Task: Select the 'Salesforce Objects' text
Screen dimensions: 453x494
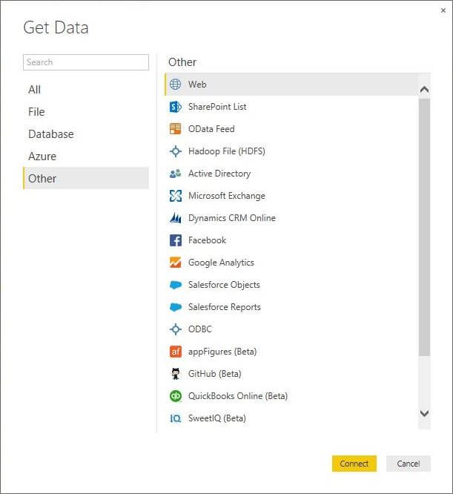Action: pos(224,285)
